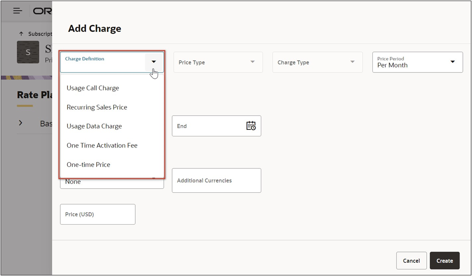Click the subscription avatar with letter S
Screen dimensions: 472x276
click(28, 52)
